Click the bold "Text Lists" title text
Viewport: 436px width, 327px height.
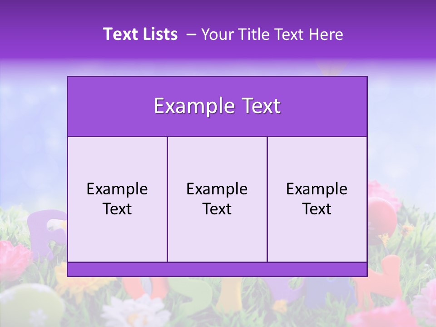coord(140,34)
